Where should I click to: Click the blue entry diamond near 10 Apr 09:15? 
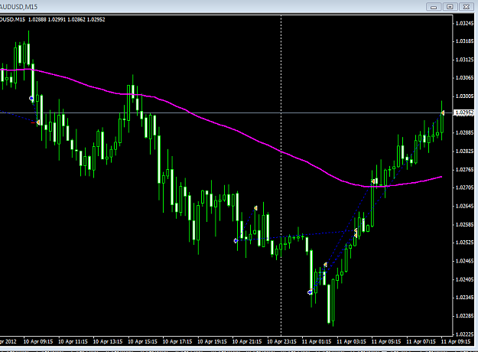point(31,98)
